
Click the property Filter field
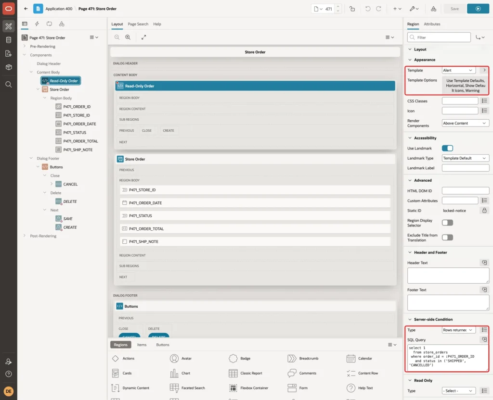coord(439,37)
